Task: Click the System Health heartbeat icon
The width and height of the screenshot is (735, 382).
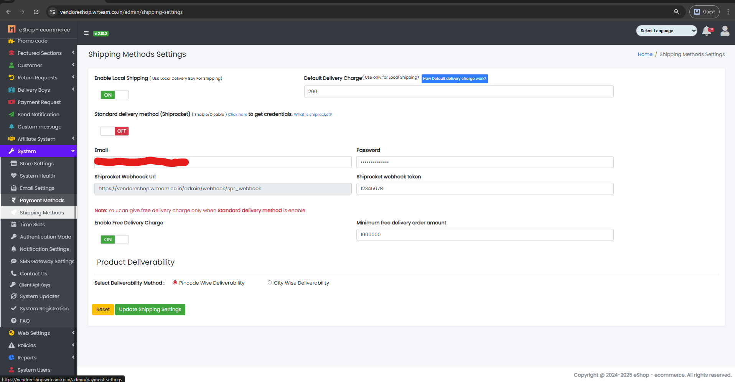Action: click(x=14, y=176)
